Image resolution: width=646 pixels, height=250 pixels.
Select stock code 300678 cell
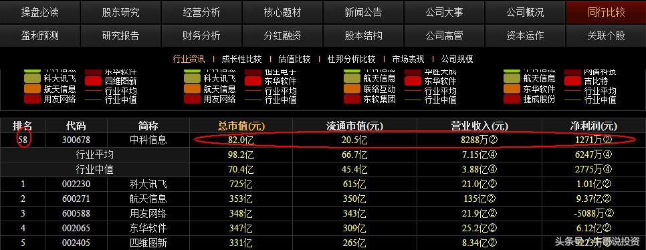coord(76,140)
